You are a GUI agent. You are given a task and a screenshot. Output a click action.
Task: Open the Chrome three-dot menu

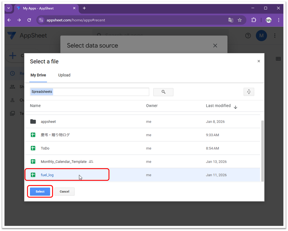278,20
